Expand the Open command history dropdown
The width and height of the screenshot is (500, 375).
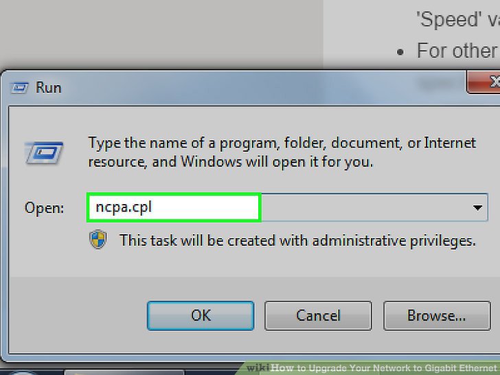[x=477, y=207]
